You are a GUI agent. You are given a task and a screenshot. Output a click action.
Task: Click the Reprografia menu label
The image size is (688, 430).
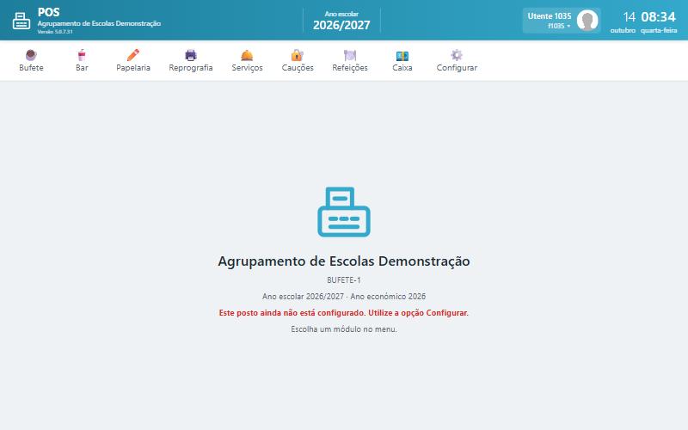pos(191,68)
